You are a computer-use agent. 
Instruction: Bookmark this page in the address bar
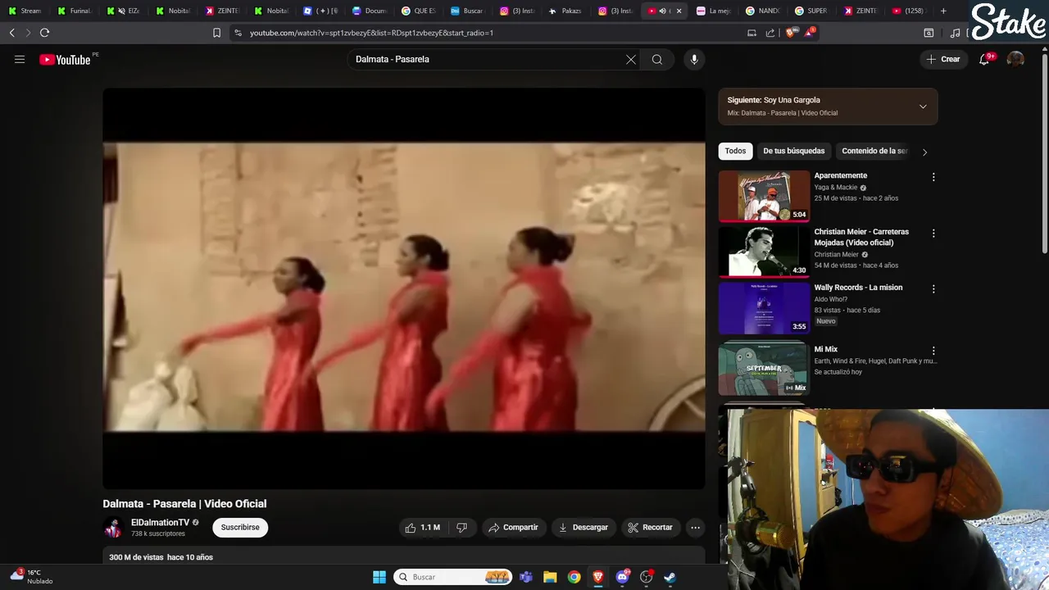[216, 33]
